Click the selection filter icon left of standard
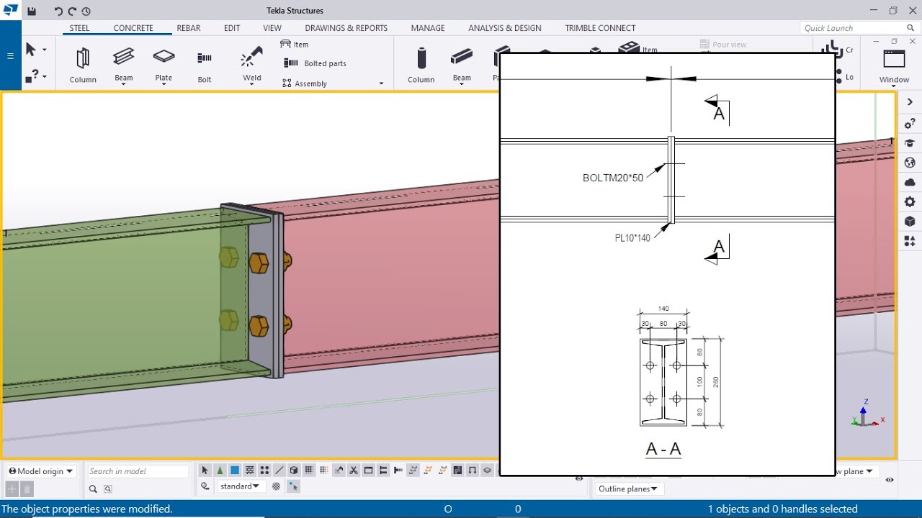The height and width of the screenshot is (518, 922). [205, 486]
